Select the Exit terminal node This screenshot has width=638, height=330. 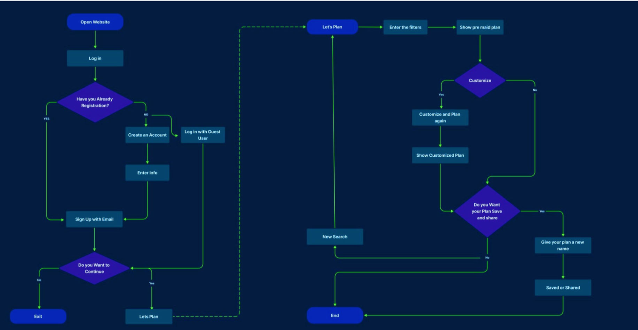[38, 316]
